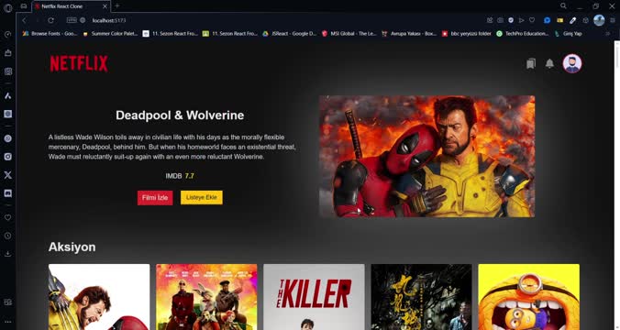This screenshot has height=330, width=620.
Task: Open downloads arrow in sidebar
Action: pyautogui.click(x=7, y=254)
